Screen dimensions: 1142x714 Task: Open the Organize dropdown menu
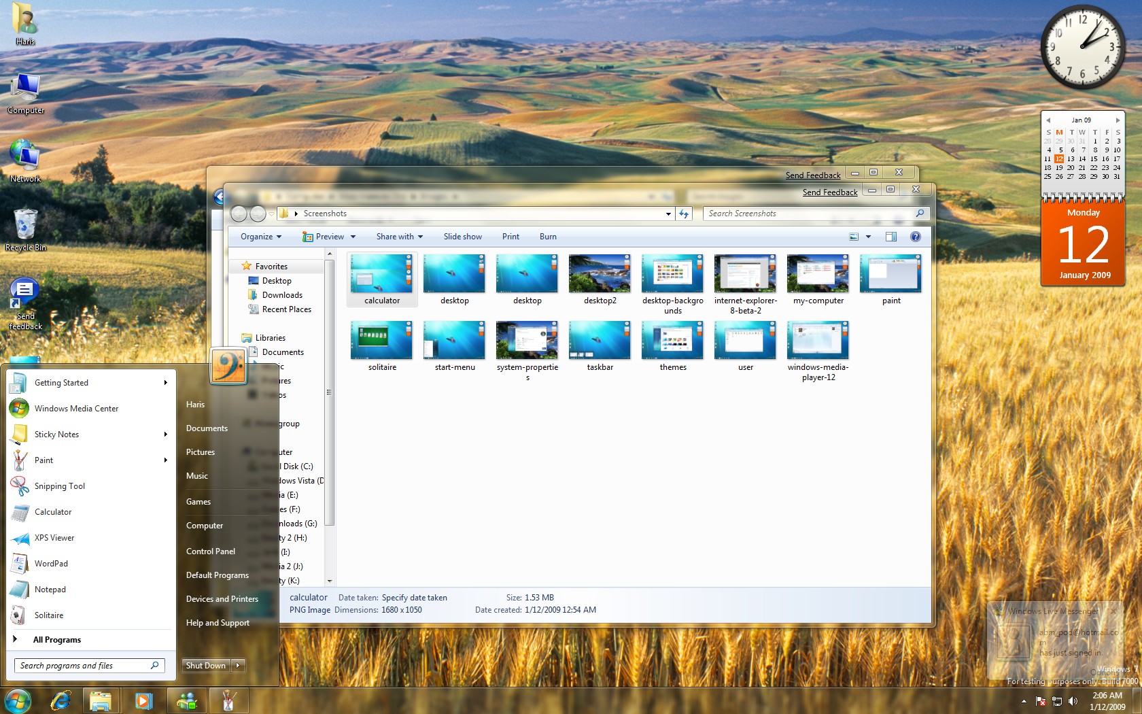(261, 237)
